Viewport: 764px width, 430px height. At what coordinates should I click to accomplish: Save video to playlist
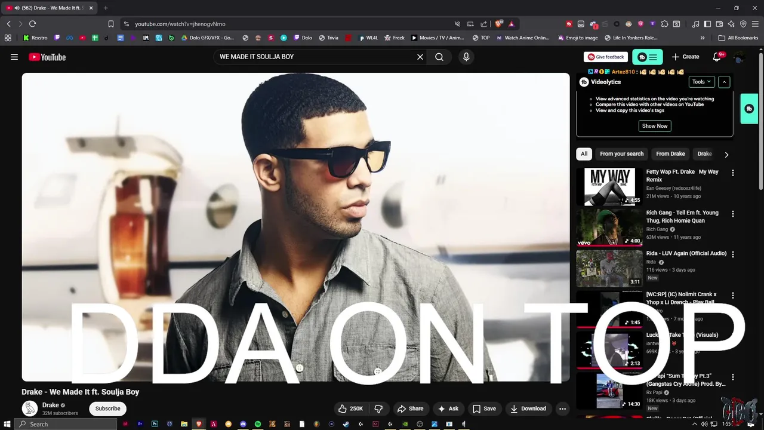485,408
